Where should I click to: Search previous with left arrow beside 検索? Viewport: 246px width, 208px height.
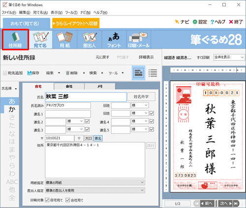click(x=84, y=73)
